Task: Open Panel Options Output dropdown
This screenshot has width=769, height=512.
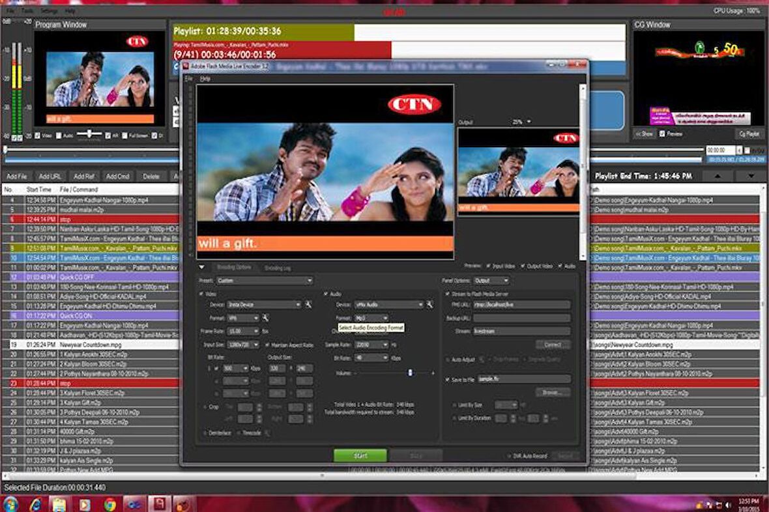Action: [x=491, y=281]
